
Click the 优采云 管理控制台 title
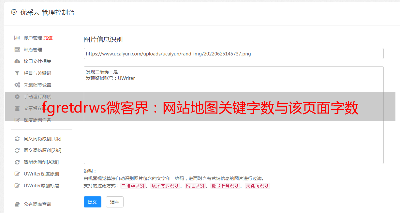point(47,12)
